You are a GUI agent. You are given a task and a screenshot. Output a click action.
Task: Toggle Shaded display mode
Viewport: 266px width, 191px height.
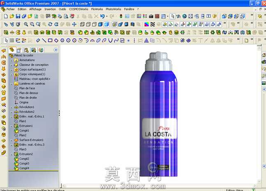click(106, 24)
